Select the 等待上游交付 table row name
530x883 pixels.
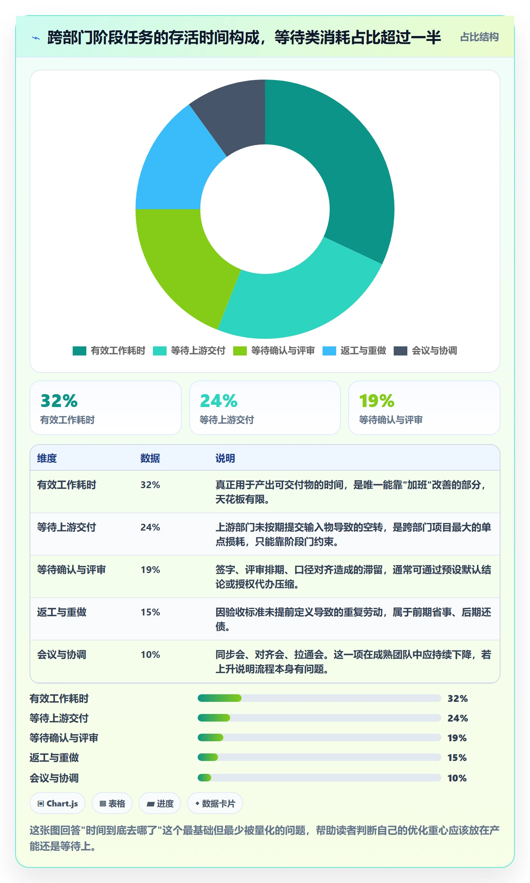(67, 527)
